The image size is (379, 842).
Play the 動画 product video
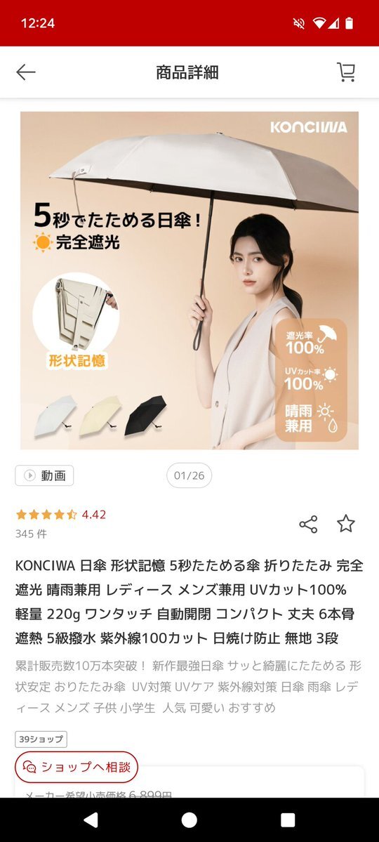(44, 475)
